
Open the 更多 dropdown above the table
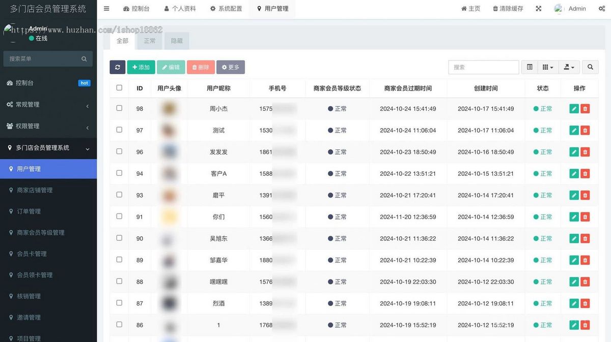pyautogui.click(x=231, y=67)
